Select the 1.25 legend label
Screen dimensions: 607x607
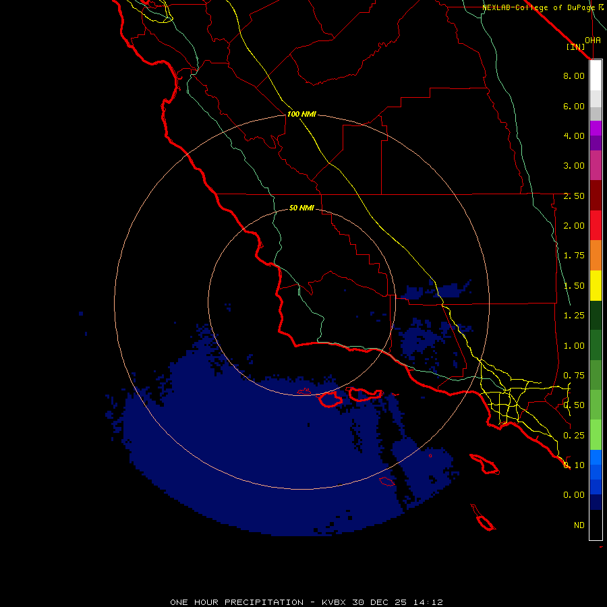pyautogui.click(x=574, y=316)
